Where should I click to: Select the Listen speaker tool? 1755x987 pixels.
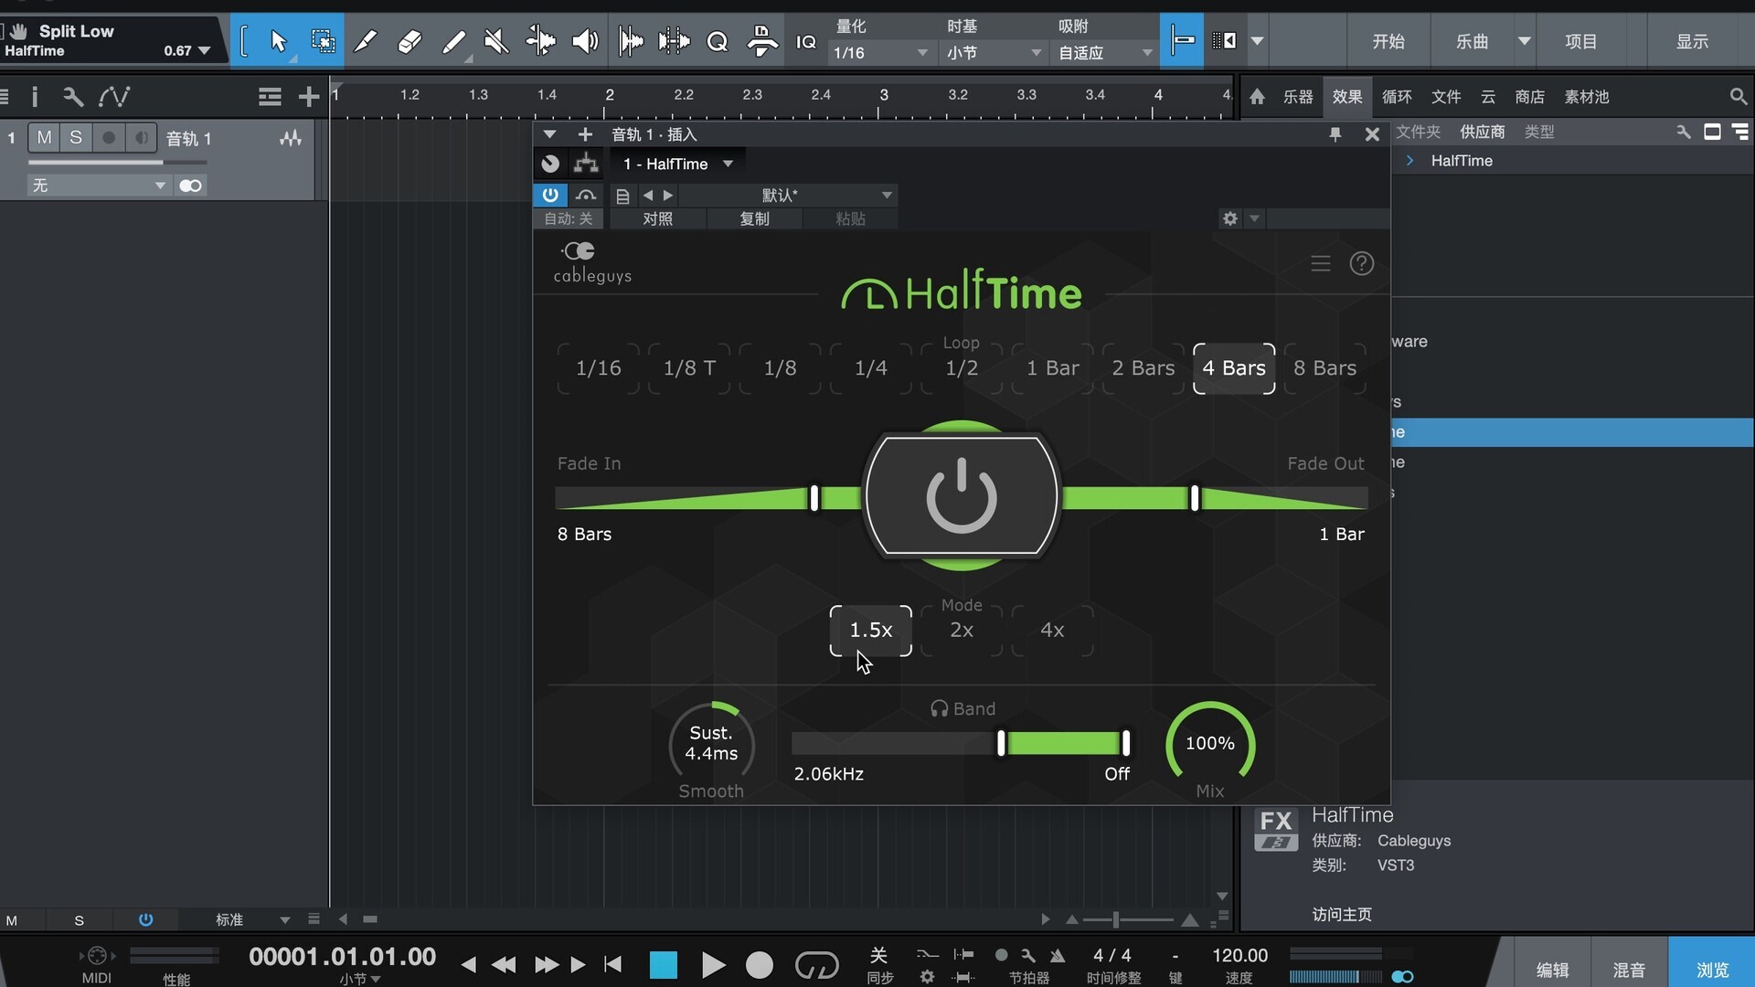pyautogui.click(x=585, y=41)
